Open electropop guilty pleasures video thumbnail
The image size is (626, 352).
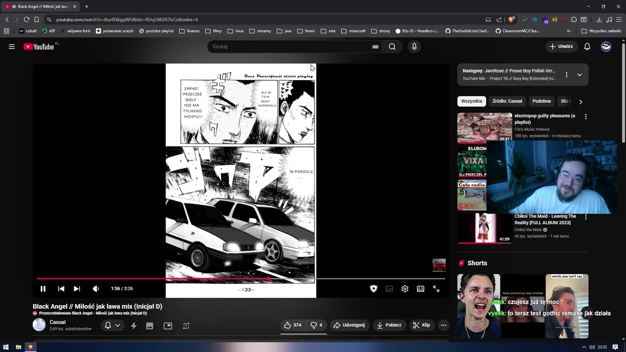(485, 128)
